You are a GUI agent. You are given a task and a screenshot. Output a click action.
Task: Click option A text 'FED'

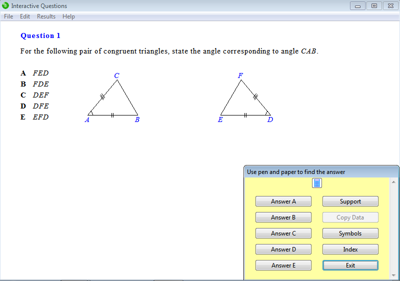[x=40, y=73]
